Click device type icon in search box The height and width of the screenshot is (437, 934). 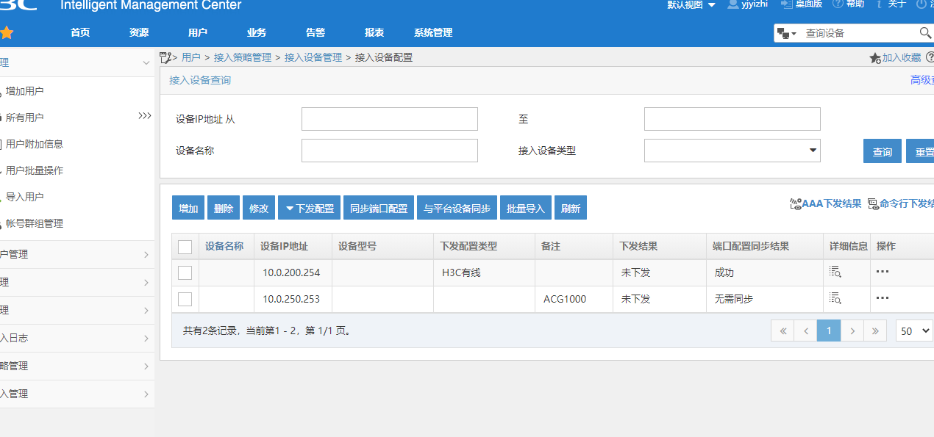point(787,34)
